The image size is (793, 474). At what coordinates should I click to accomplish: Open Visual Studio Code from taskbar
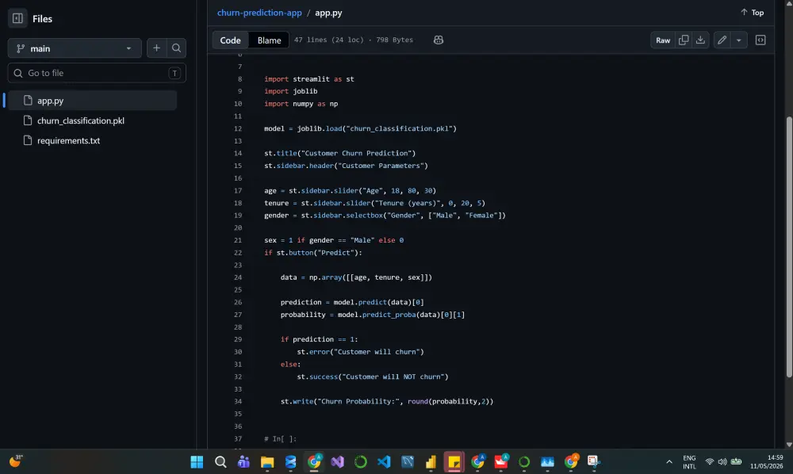384,462
